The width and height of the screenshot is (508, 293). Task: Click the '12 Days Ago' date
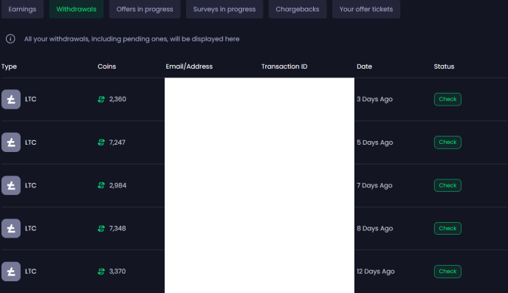(x=376, y=272)
